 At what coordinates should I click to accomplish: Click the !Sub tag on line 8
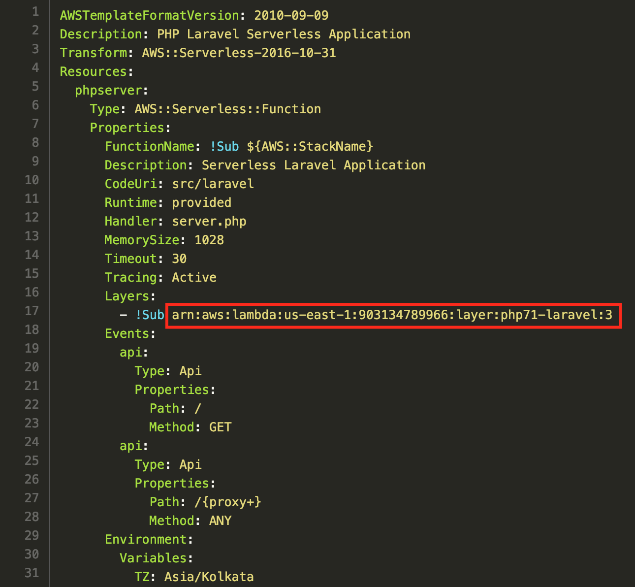click(224, 146)
